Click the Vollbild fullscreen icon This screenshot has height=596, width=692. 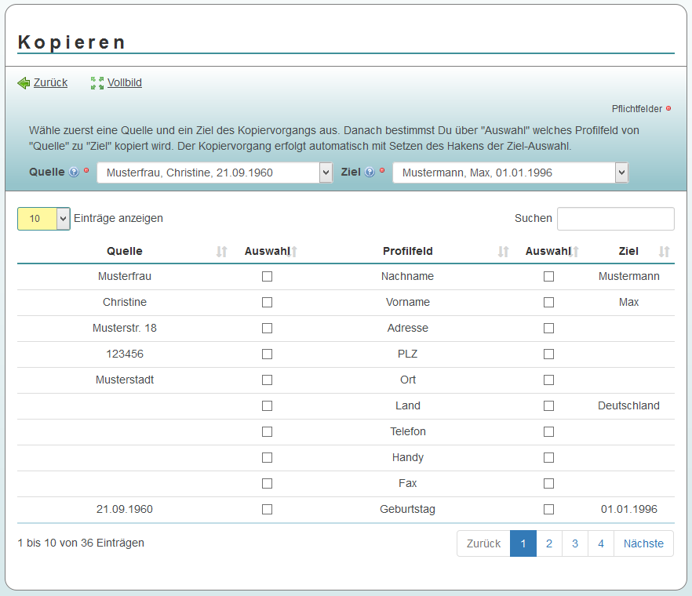coord(97,83)
